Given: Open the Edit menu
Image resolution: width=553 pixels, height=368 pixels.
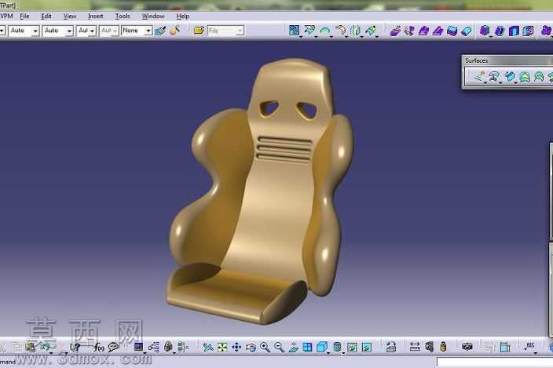Looking at the screenshot, I should click(46, 16).
